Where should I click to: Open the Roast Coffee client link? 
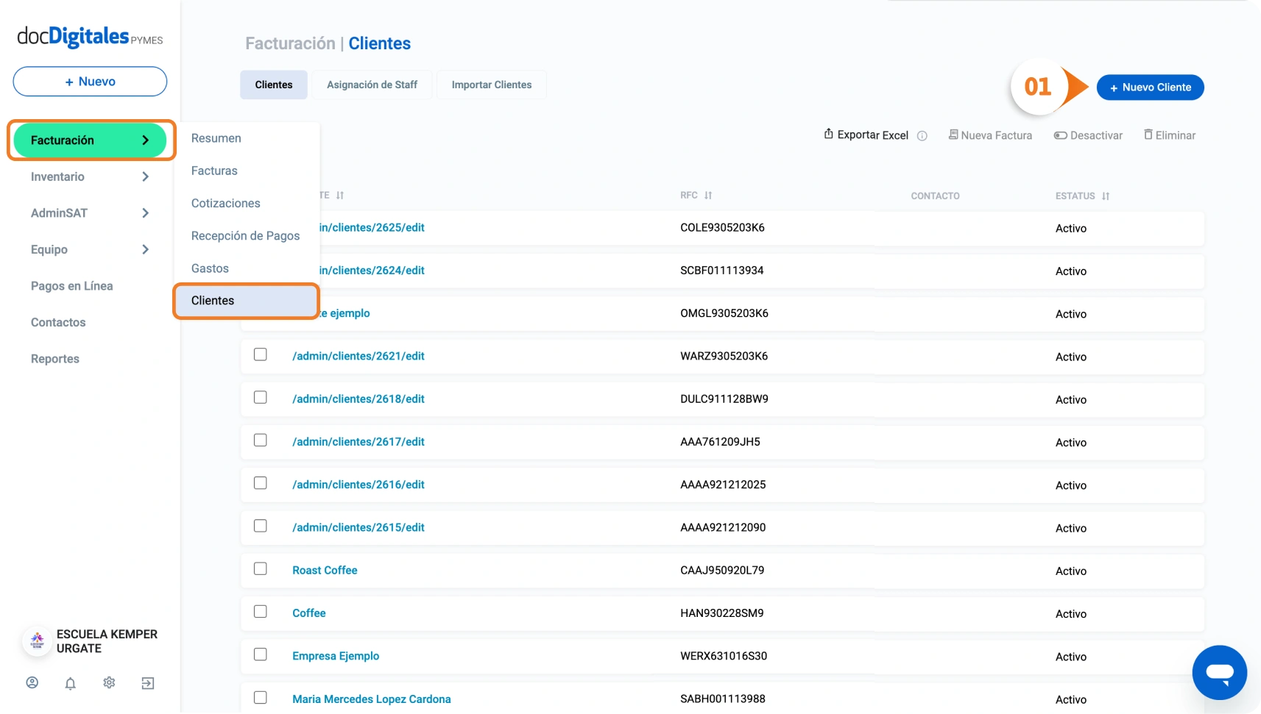[x=325, y=571]
